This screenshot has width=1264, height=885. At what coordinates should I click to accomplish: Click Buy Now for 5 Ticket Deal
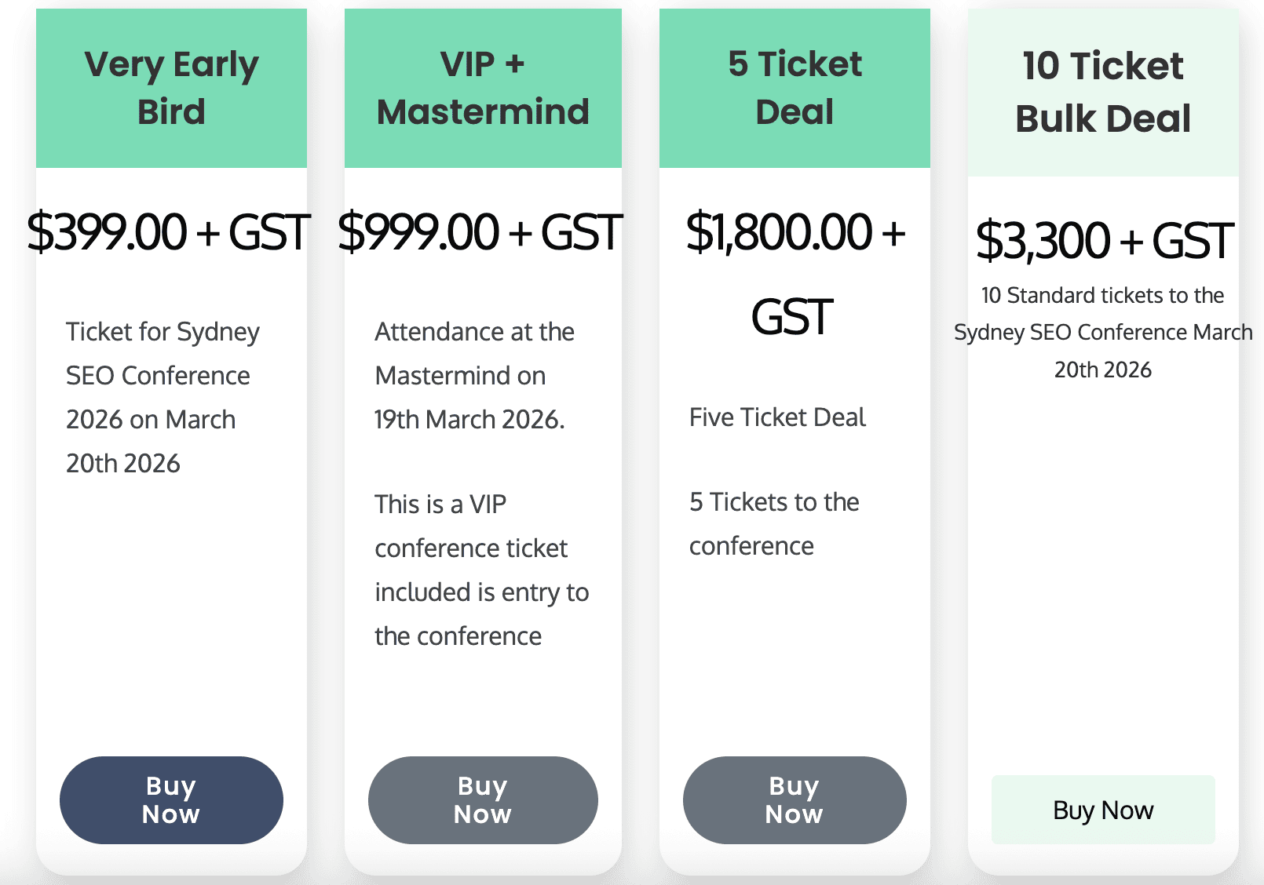pyautogui.click(x=794, y=799)
